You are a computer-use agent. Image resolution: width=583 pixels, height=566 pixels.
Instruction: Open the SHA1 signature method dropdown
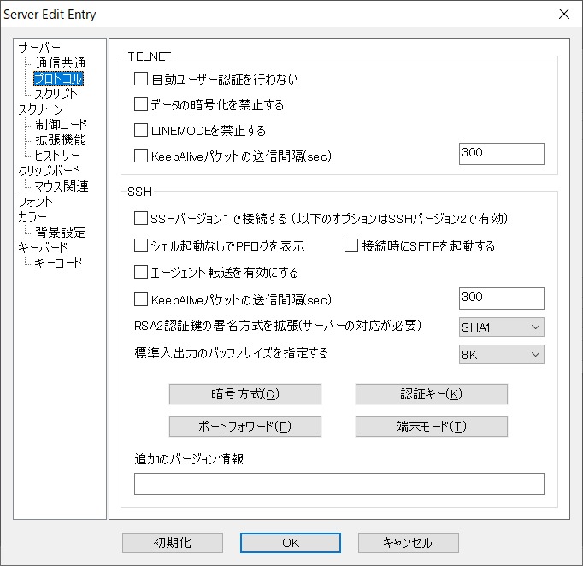502,327
